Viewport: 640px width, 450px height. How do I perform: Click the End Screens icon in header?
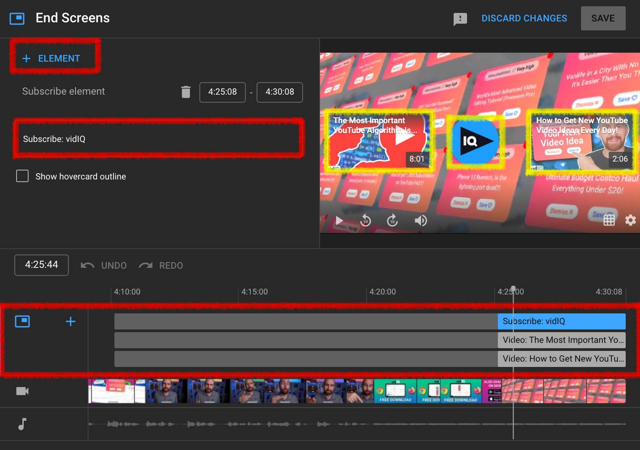(x=17, y=18)
